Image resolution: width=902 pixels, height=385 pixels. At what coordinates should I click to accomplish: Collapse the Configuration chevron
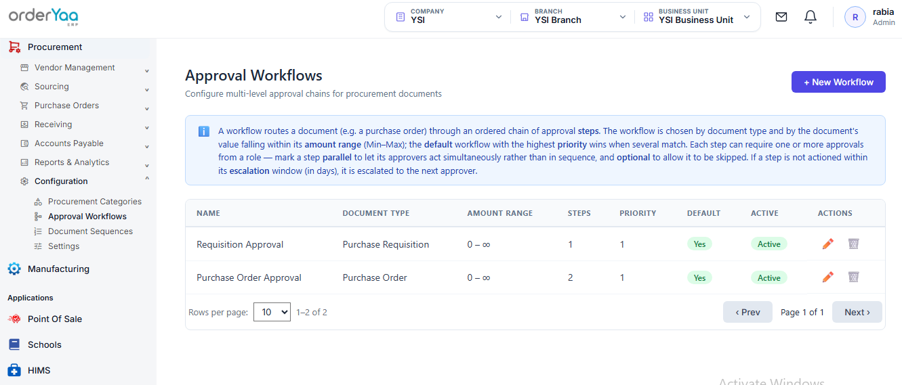click(x=147, y=179)
